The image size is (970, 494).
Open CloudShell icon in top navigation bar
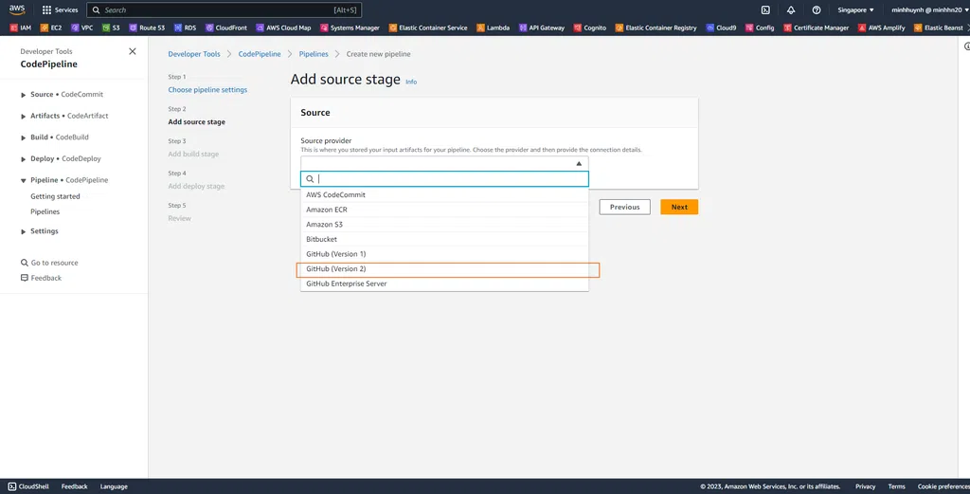765,9
